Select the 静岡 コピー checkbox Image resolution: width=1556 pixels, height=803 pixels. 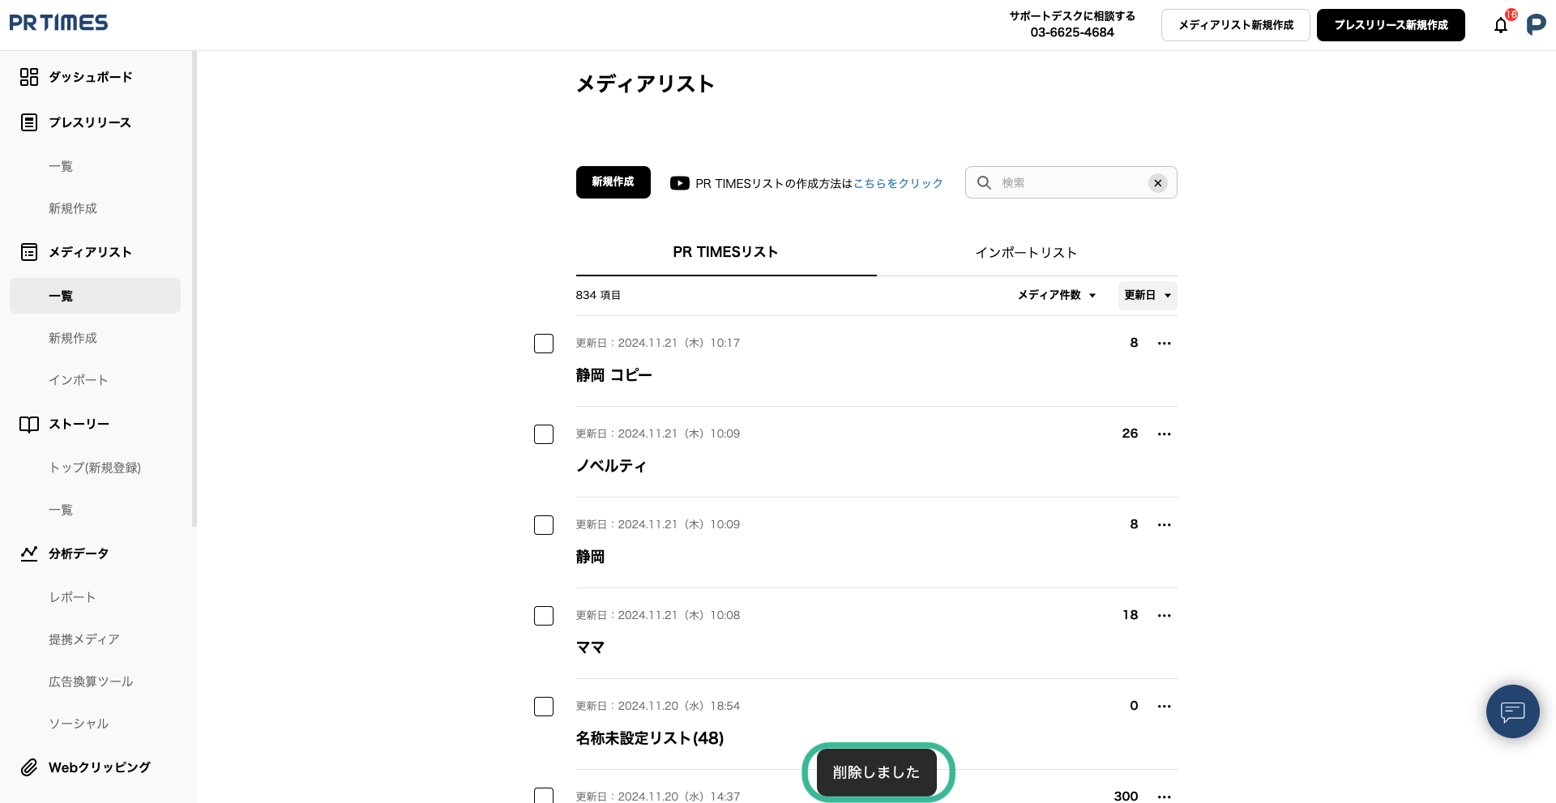(544, 344)
